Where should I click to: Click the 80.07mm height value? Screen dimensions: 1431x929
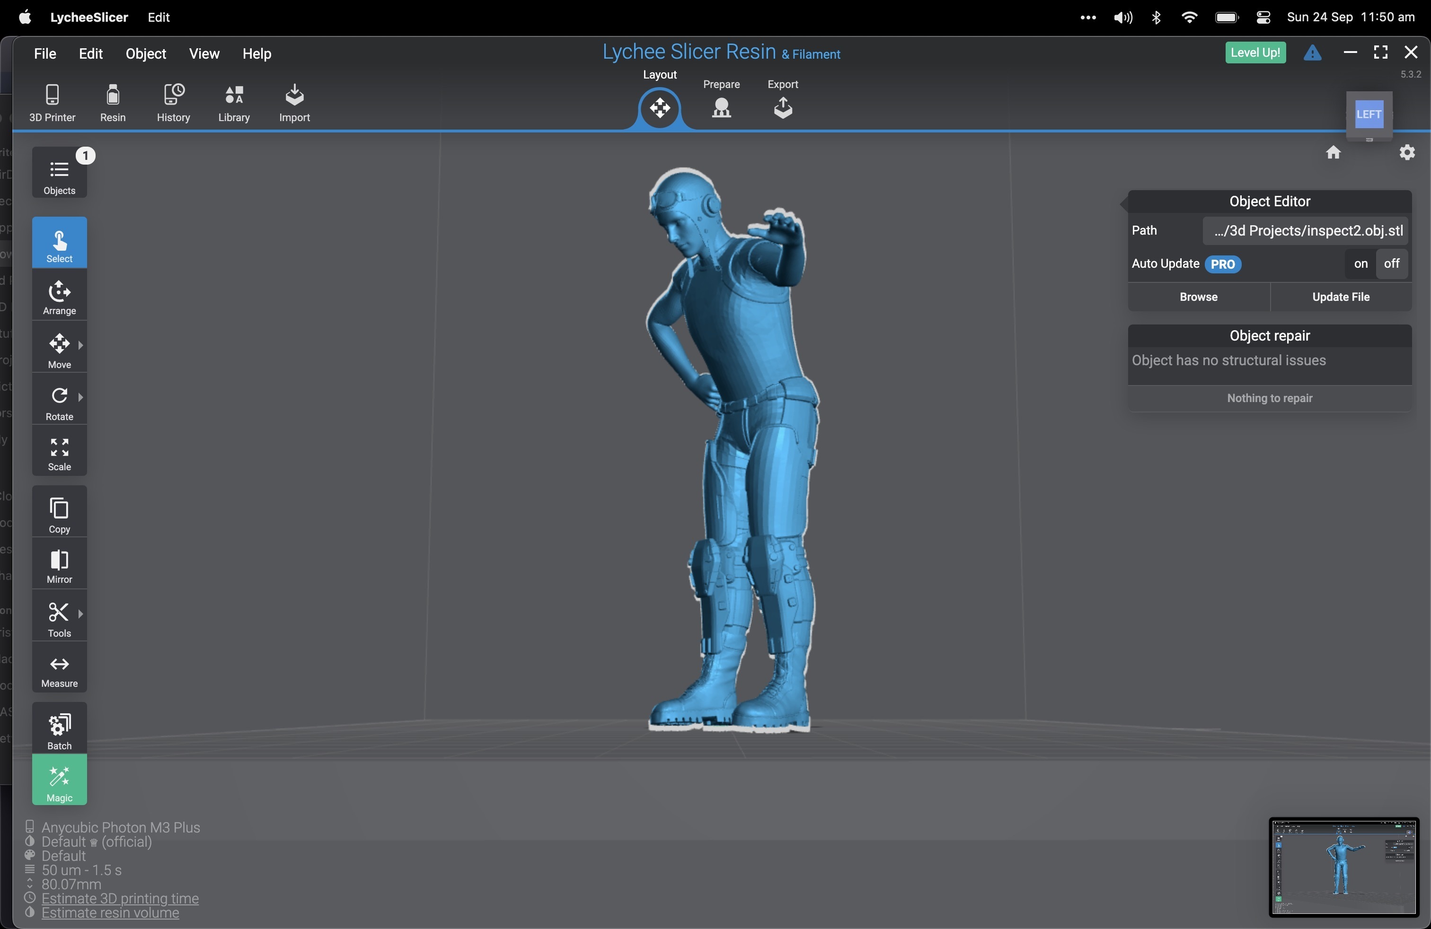click(71, 885)
